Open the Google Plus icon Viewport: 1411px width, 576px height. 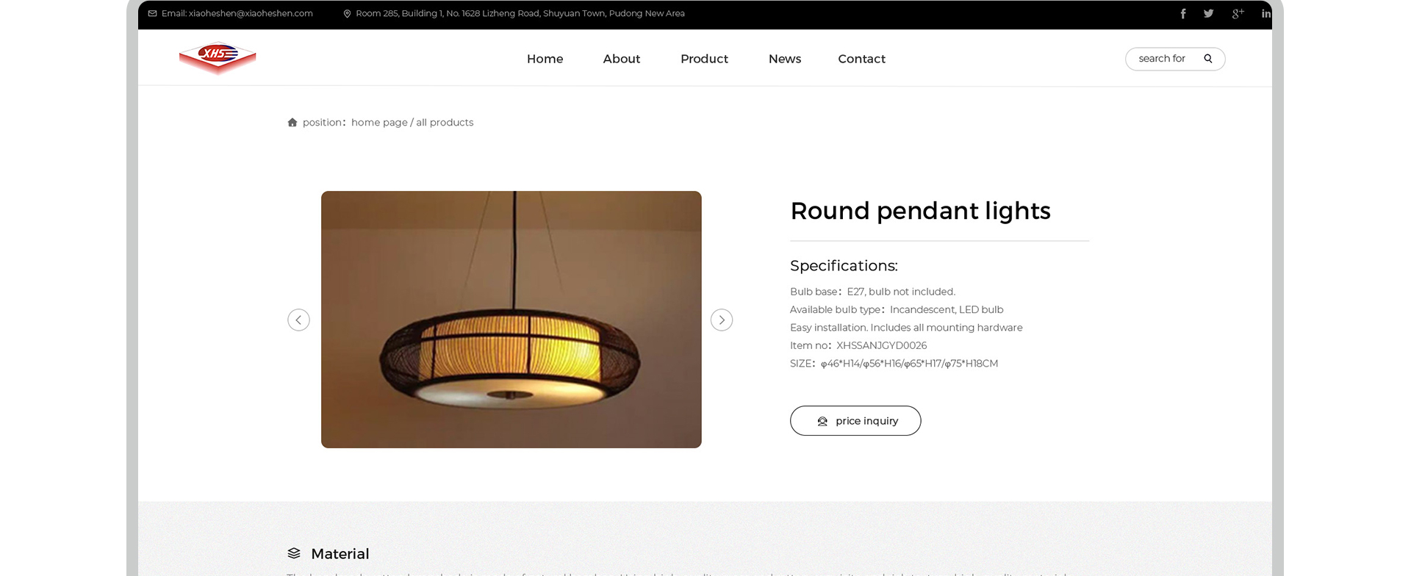tap(1238, 13)
